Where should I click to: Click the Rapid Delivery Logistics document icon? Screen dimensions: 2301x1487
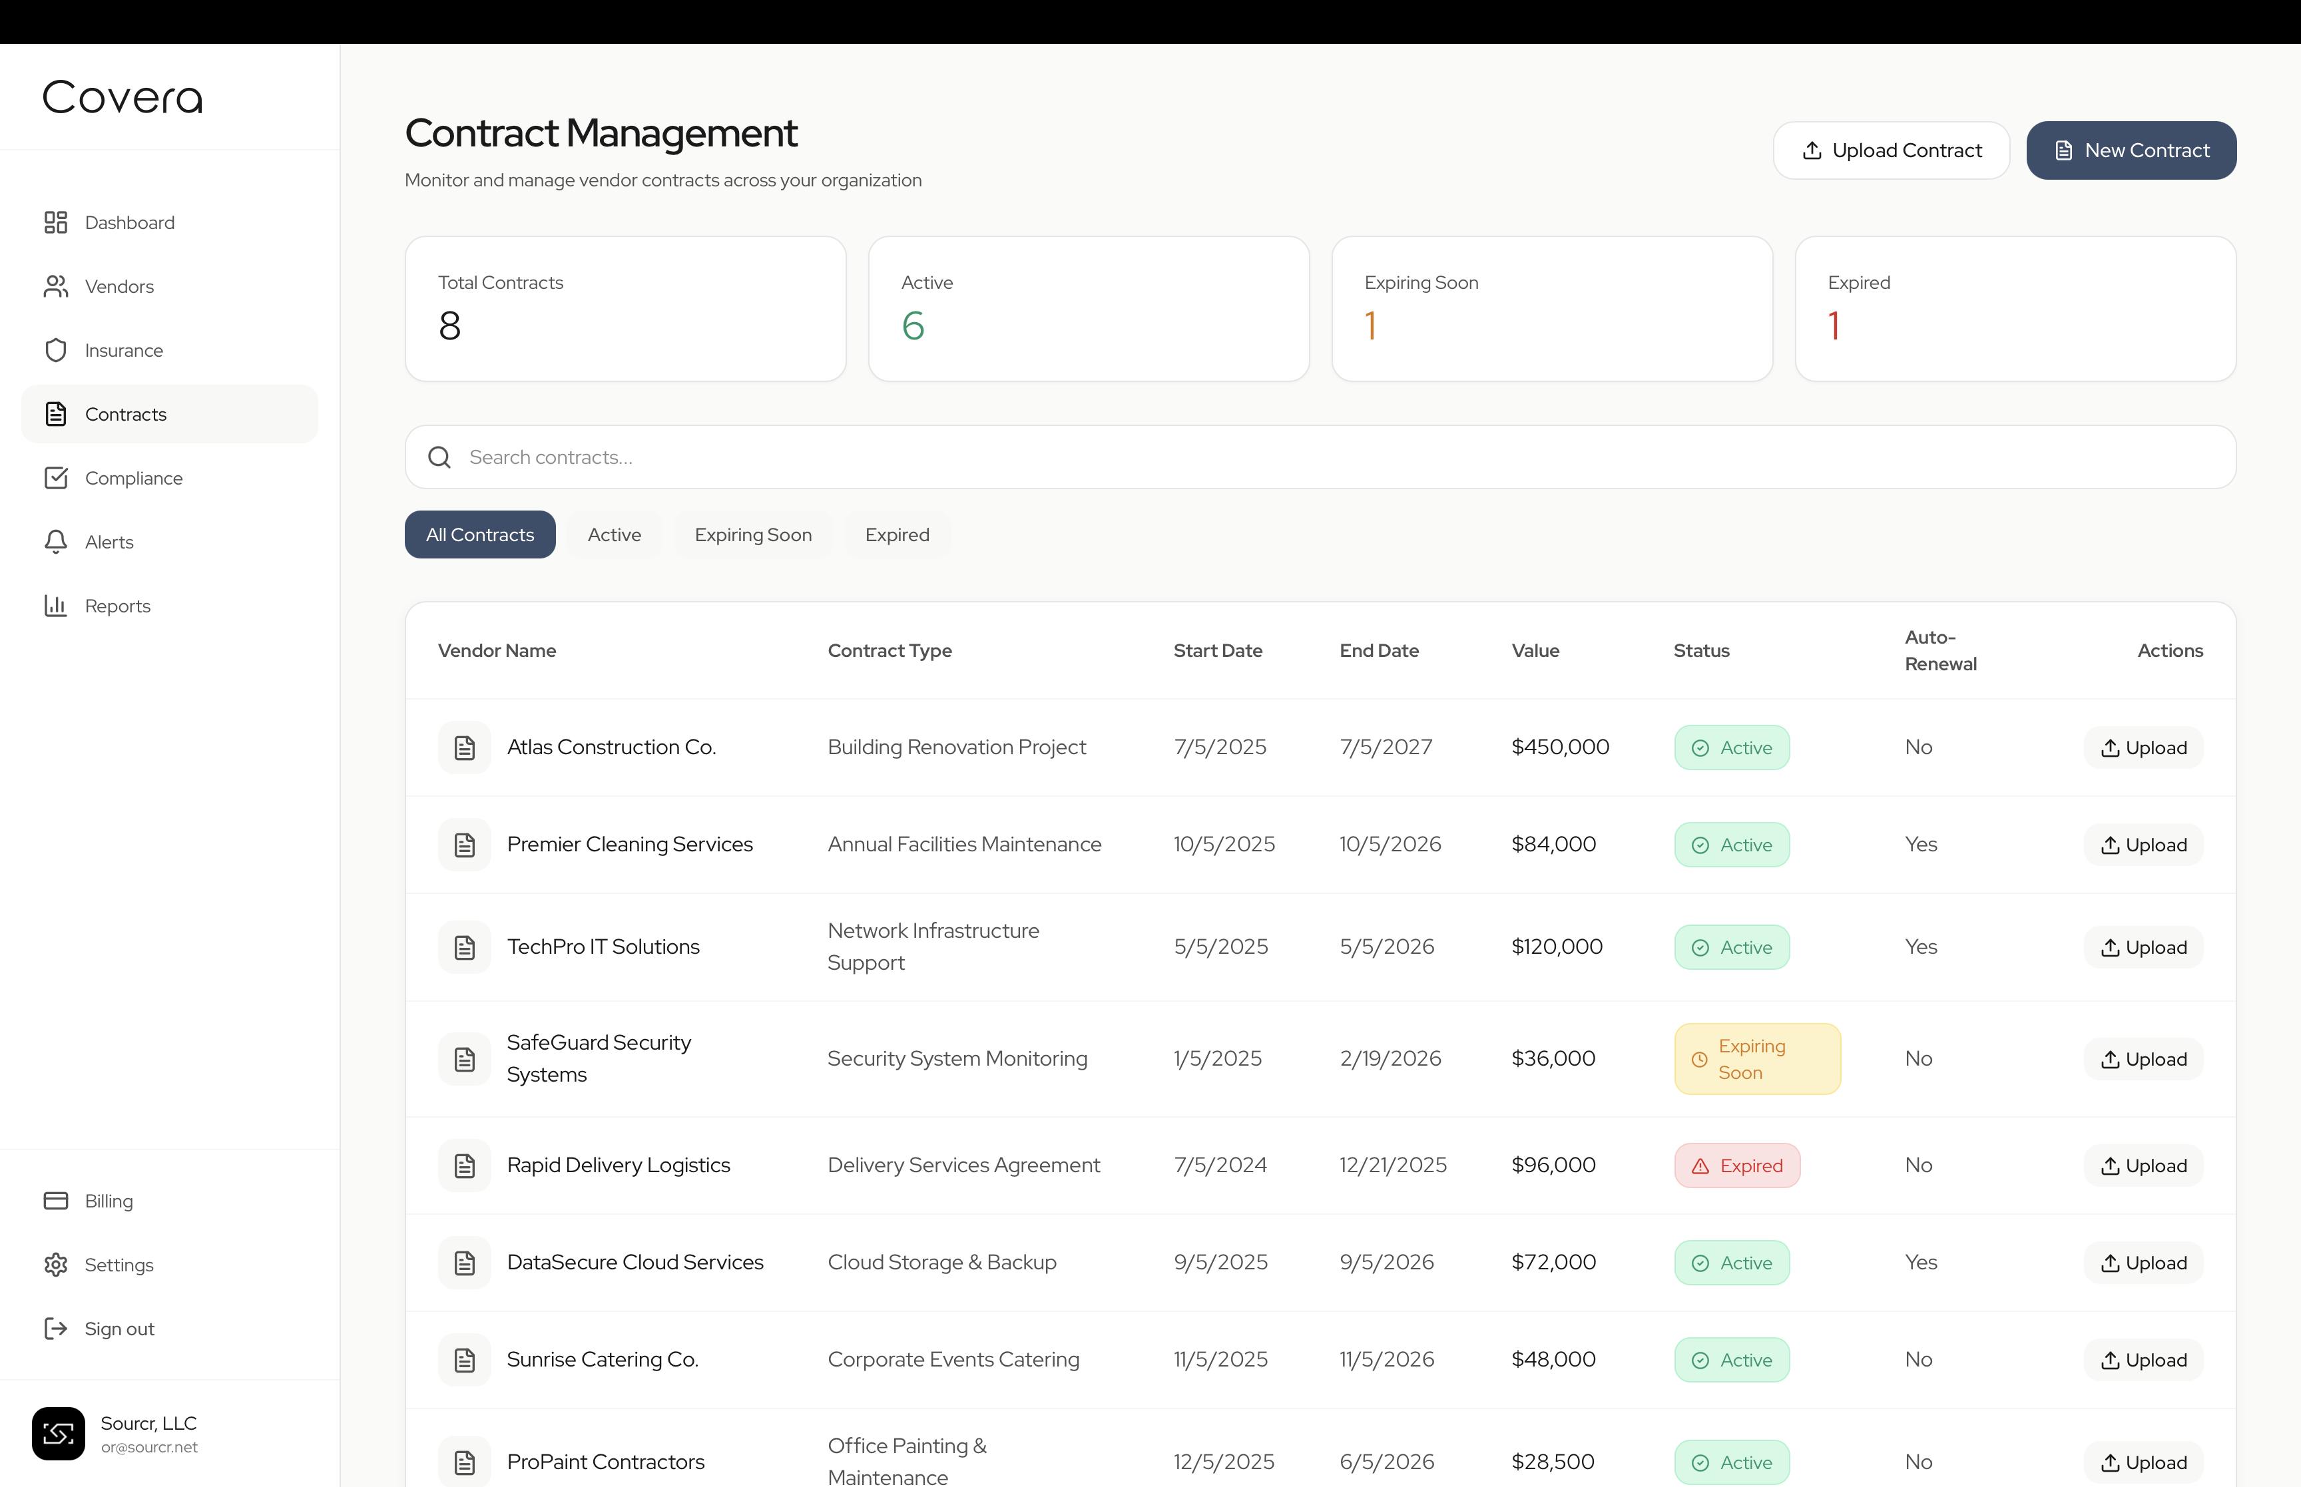465,1166
